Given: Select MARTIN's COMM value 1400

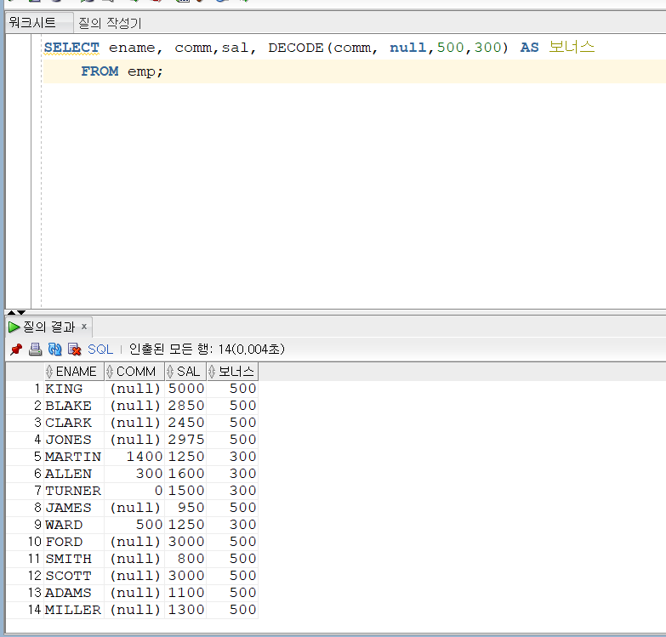Looking at the screenshot, I should (x=134, y=457).
